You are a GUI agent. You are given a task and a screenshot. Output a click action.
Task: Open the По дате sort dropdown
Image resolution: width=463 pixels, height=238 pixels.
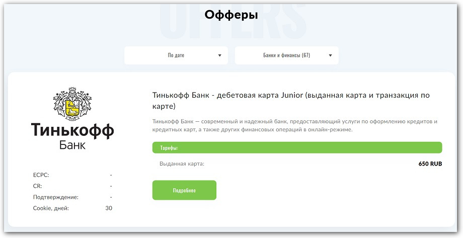pos(176,56)
